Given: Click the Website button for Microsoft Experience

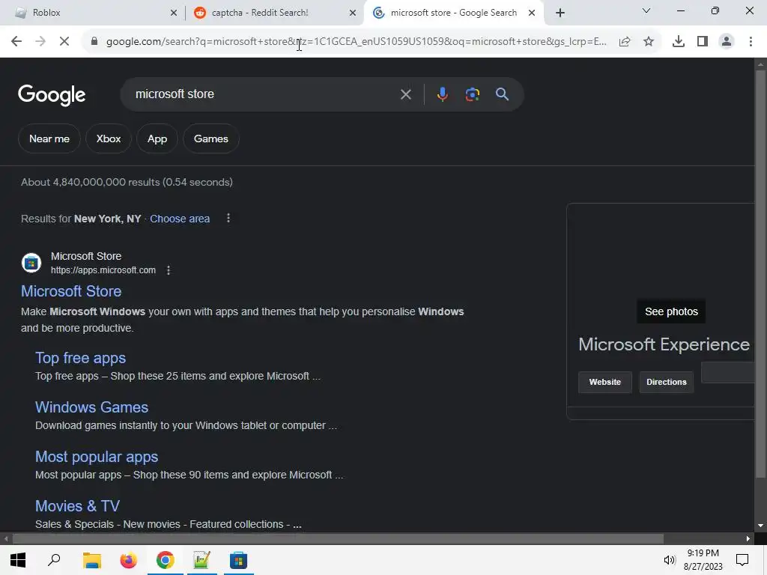Looking at the screenshot, I should (605, 382).
